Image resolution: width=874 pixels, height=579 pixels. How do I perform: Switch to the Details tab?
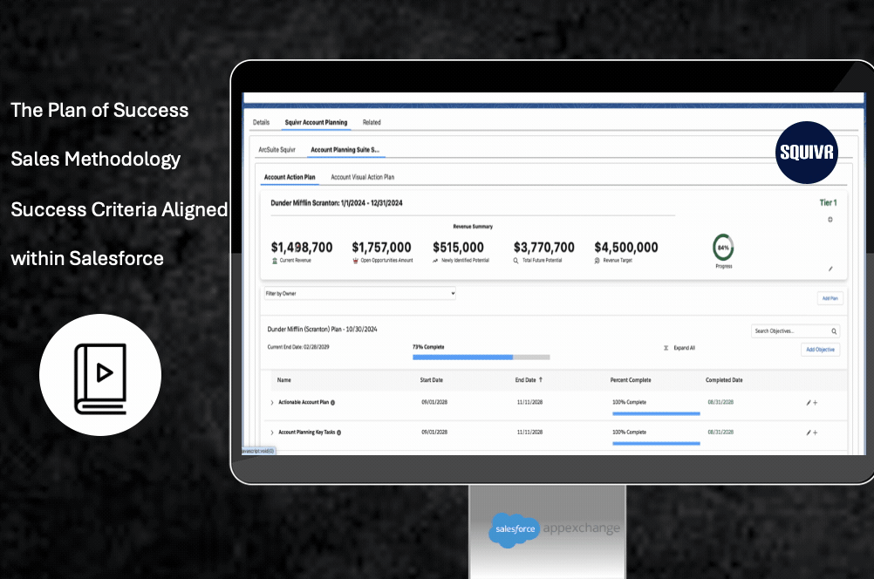pos(261,122)
